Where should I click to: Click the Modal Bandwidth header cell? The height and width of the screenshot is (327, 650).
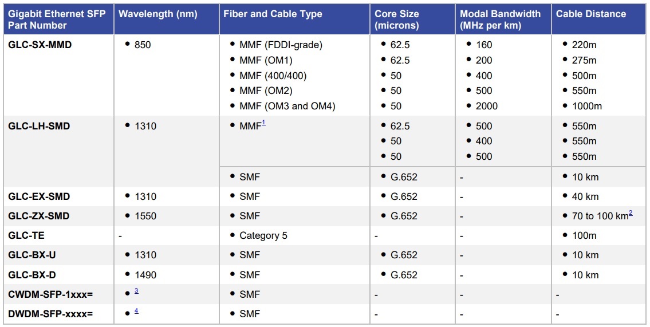pos(500,19)
